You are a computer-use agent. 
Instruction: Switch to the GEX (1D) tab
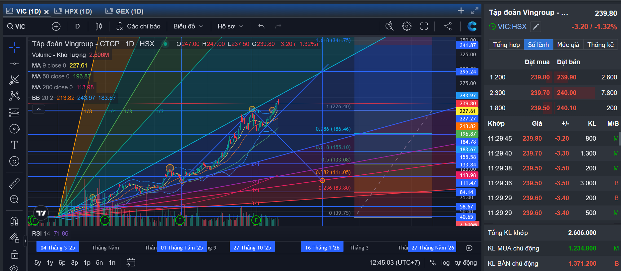(124, 11)
